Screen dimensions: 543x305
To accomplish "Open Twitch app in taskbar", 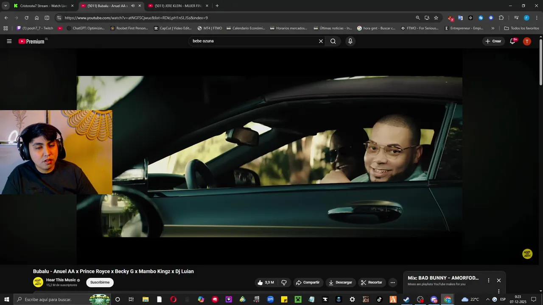I will click(229, 299).
